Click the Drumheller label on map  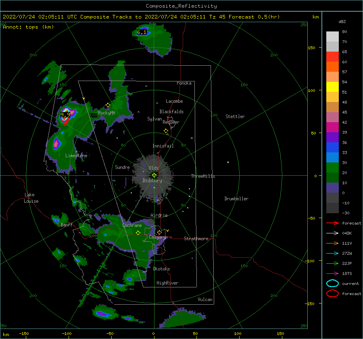coord(236,199)
